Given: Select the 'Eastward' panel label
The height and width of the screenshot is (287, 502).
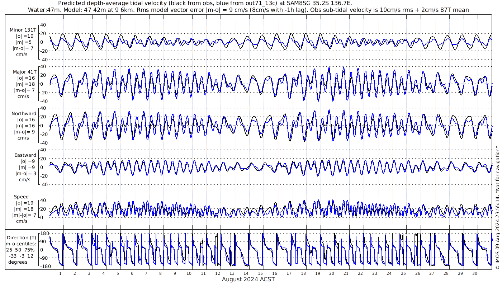Looking at the screenshot, I should pos(25,155).
